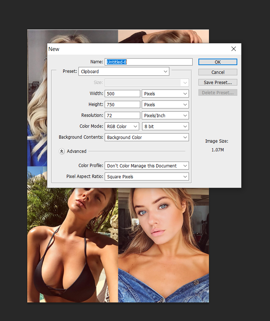This screenshot has width=270, height=321.
Task: Click the Save Preset... button
Action: click(218, 83)
